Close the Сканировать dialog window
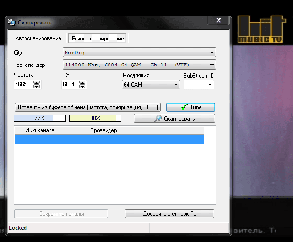The height and width of the screenshot is (242, 293). click(218, 20)
